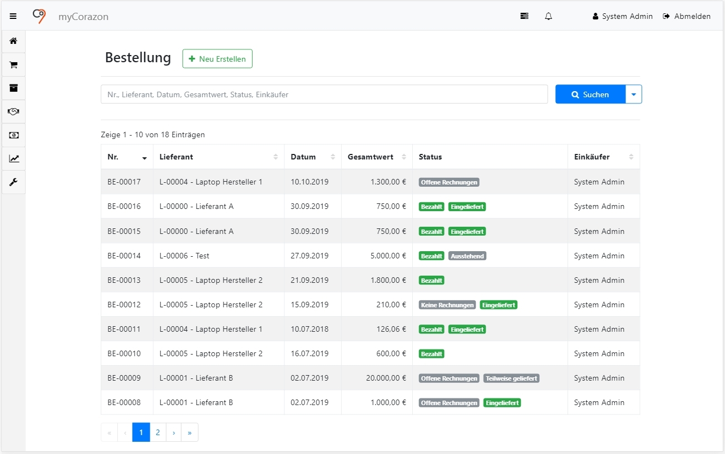The width and height of the screenshot is (725, 454).
Task: Open the home icon in sidebar
Action: pos(13,41)
